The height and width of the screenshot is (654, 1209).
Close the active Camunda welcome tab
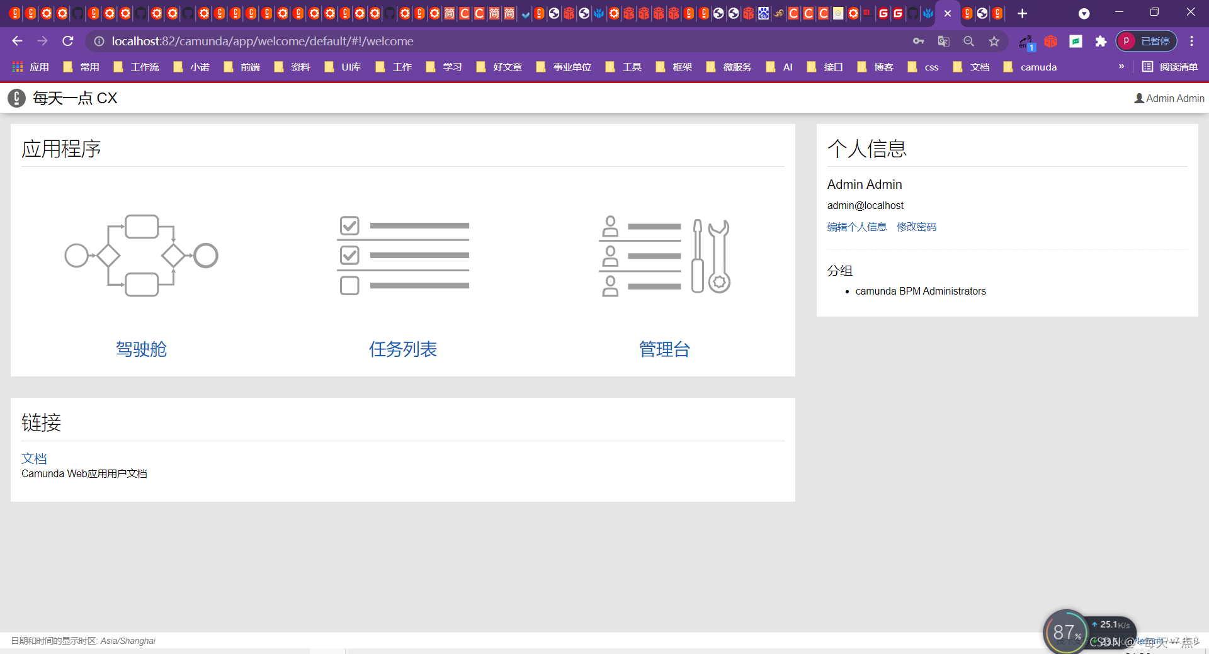point(948,13)
